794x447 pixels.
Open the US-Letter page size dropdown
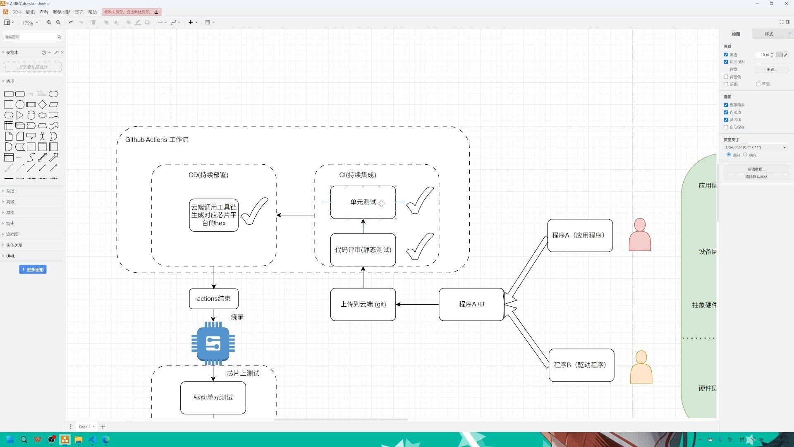pos(756,147)
